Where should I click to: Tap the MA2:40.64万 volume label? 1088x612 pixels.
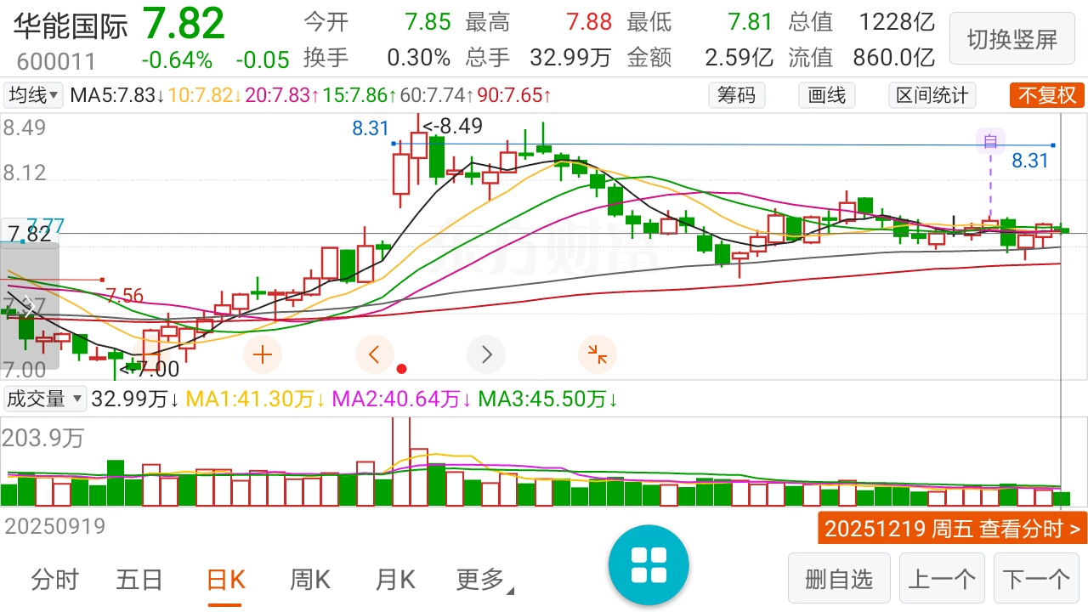click(x=401, y=399)
